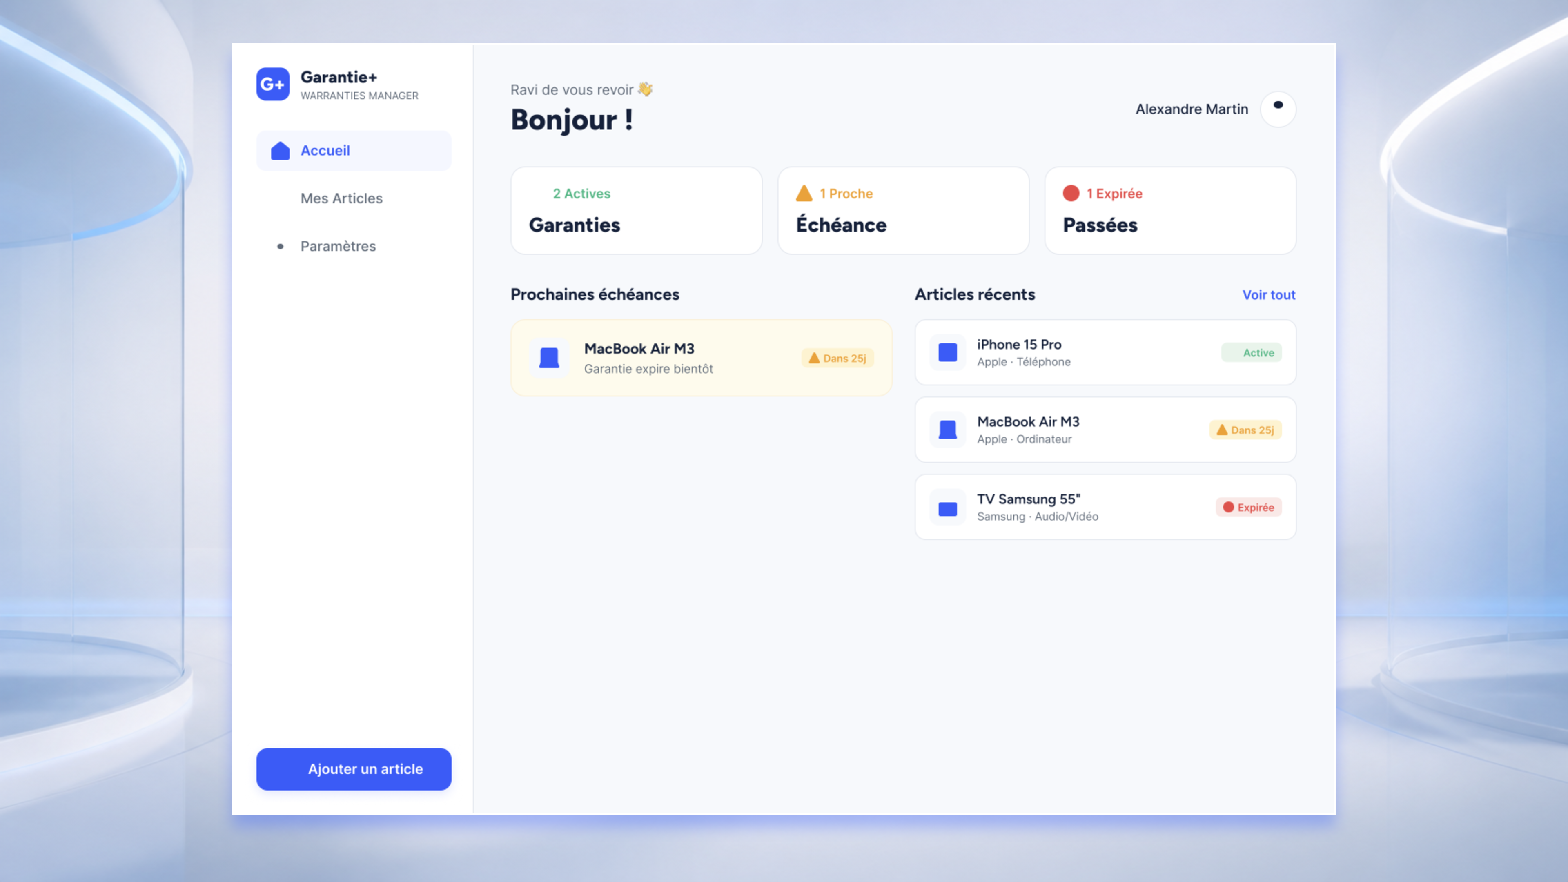Go to the Accueil page
Viewport: 1568px width, 882px height.
[x=354, y=150]
